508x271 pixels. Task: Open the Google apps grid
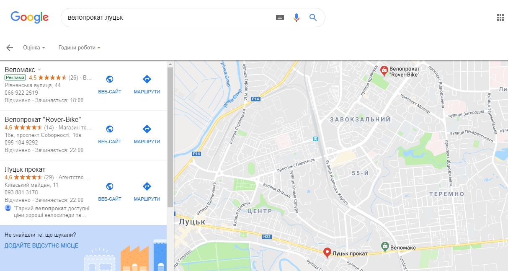pos(500,17)
